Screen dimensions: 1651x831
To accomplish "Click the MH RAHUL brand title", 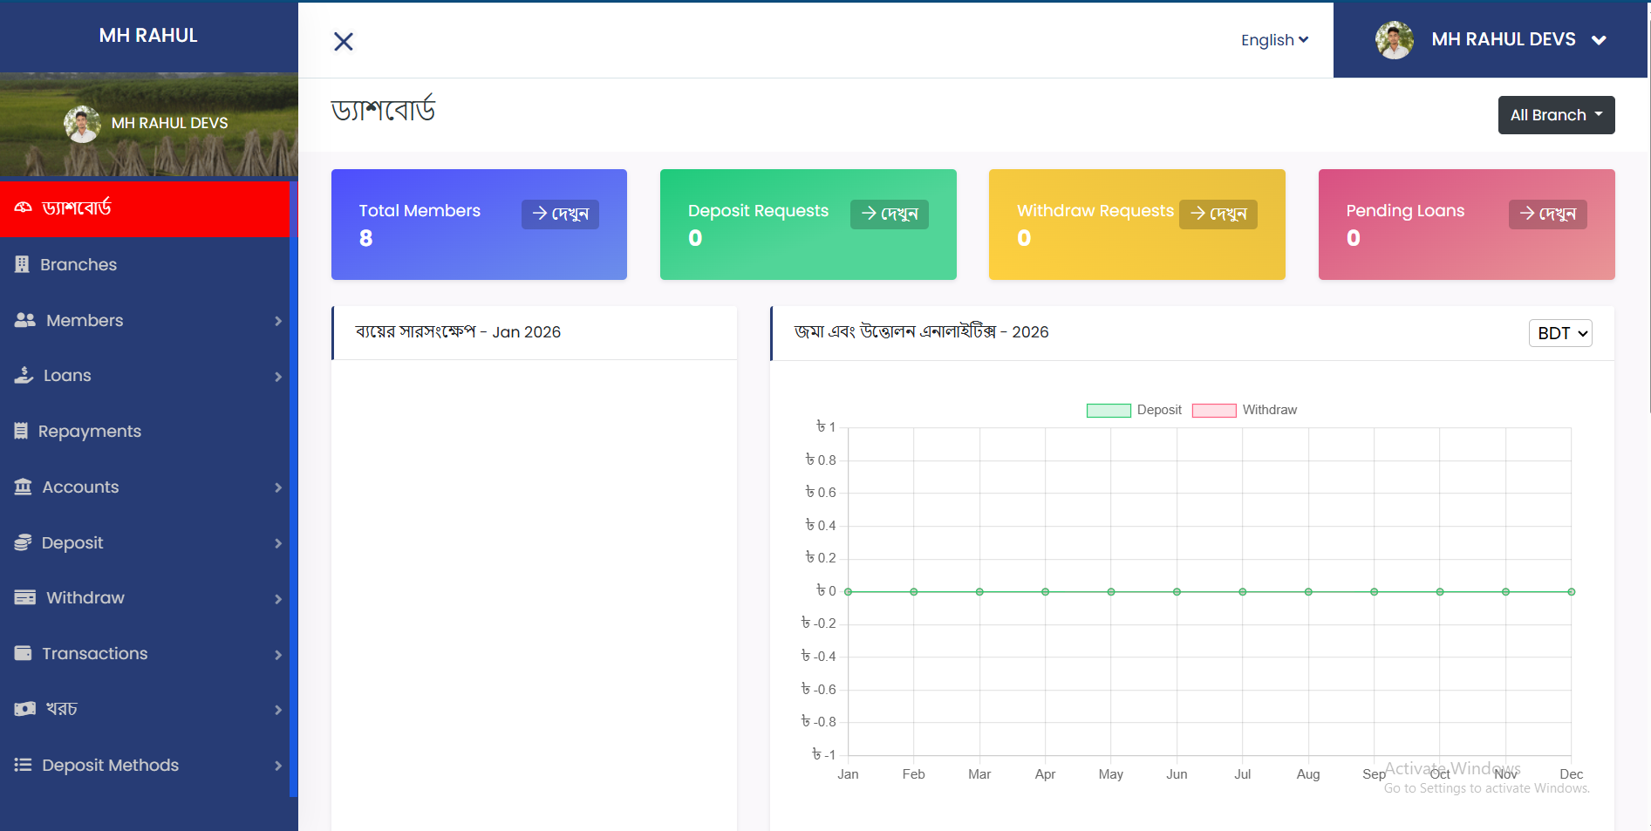I will point(148,36).
